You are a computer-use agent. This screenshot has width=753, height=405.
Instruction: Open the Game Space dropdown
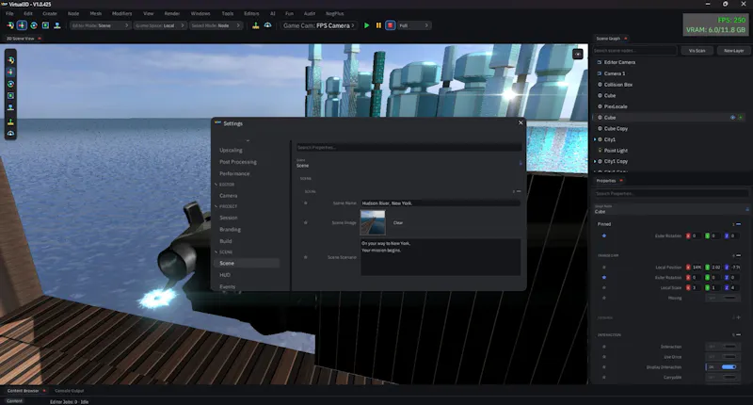pos(159,25)
